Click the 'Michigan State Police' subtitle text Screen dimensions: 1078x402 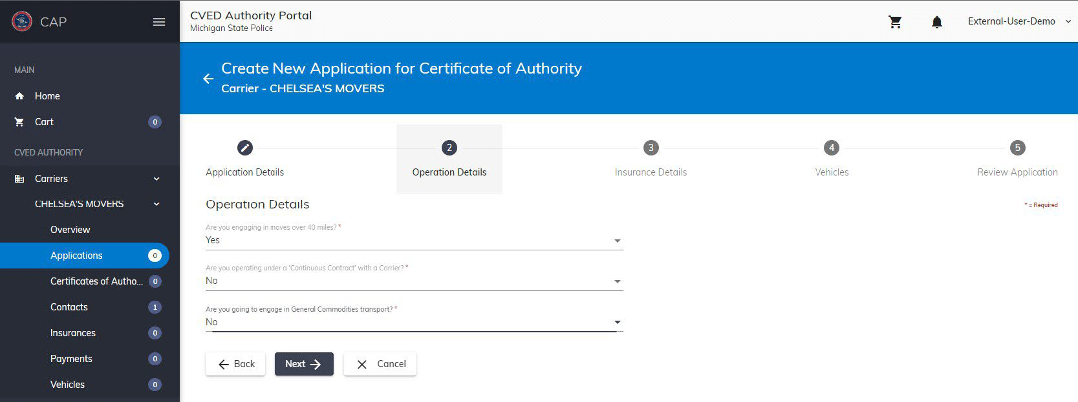pos(232,28)
